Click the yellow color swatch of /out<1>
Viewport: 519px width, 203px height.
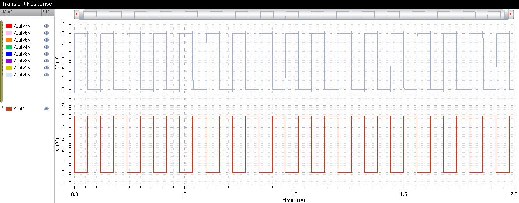[9, 68]
